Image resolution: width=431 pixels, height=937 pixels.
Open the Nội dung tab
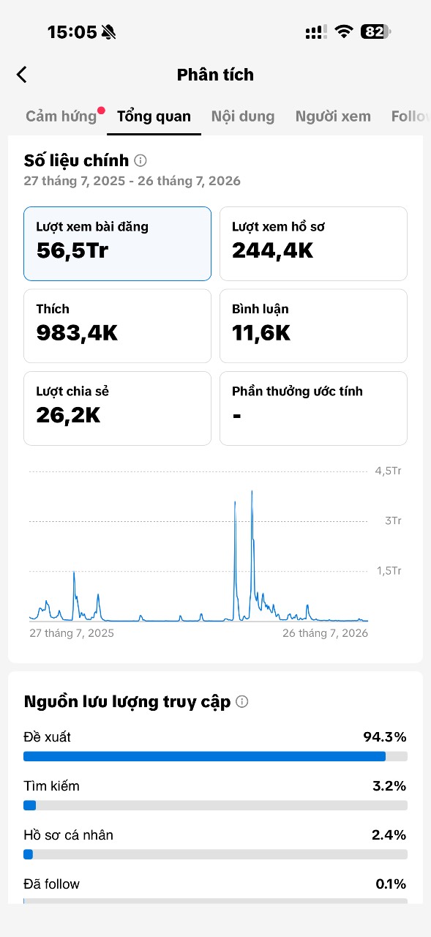click(243, 116)
